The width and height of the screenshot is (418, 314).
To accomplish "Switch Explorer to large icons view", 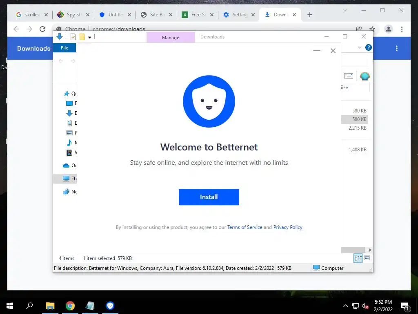I will tap(367, 258).
